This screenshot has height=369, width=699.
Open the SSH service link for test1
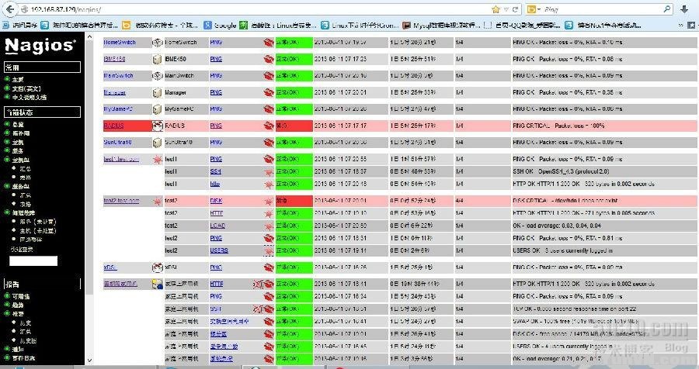point(216,172)
